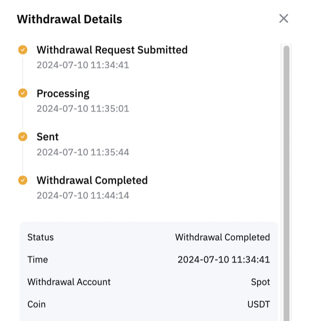The height and width of the screenshot is (321, 310).
Task: Click the Sent step checkmark icon
Action: [x=23, y=137]
